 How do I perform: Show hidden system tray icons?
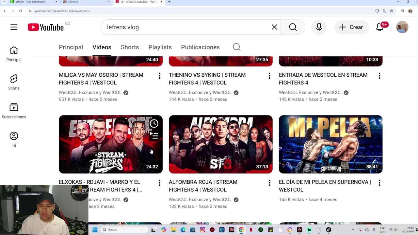[353, 230]
